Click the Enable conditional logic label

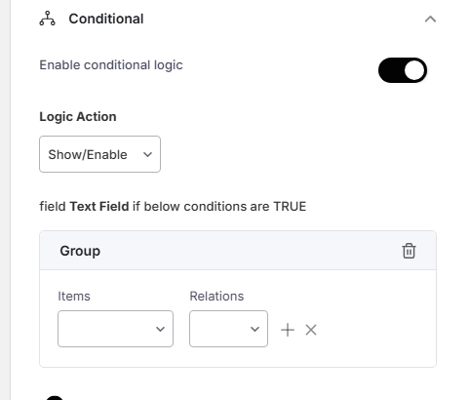(x=111, y=65)
